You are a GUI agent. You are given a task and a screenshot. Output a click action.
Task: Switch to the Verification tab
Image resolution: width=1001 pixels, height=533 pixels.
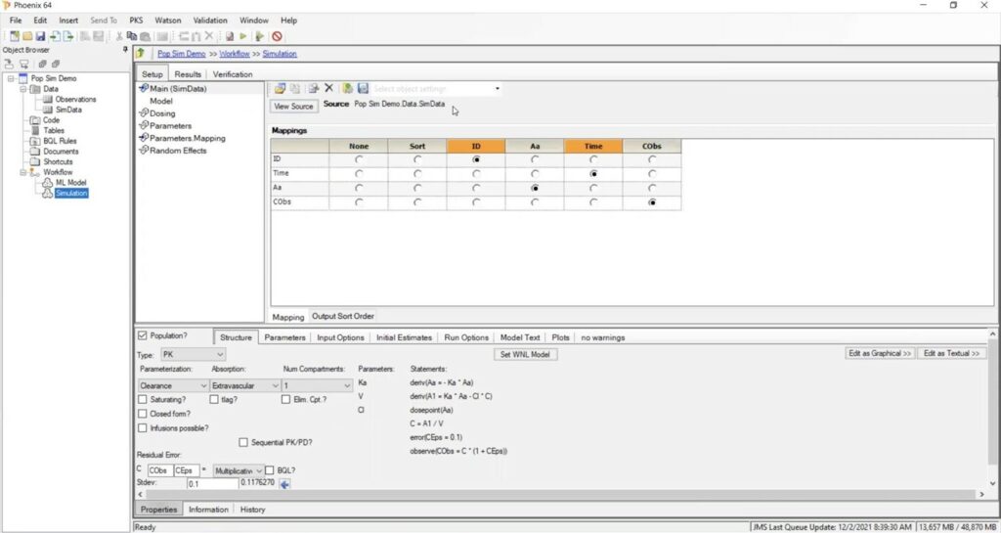click(233, 74)
